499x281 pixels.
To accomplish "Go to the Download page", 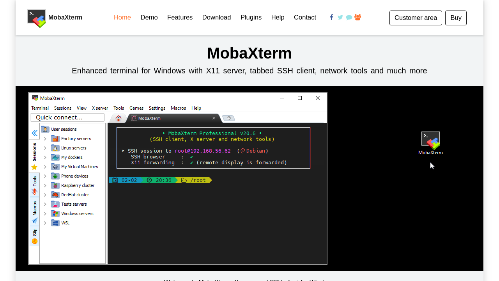I will point(216,18).
